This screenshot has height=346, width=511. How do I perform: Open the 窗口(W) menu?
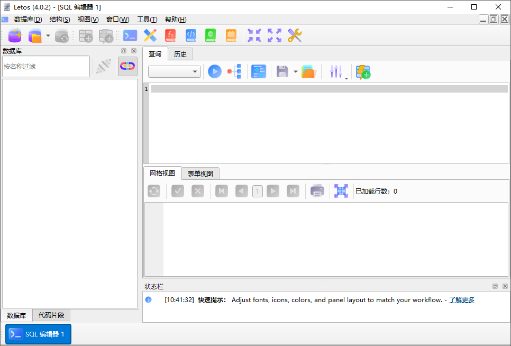[x=117, y=20]
